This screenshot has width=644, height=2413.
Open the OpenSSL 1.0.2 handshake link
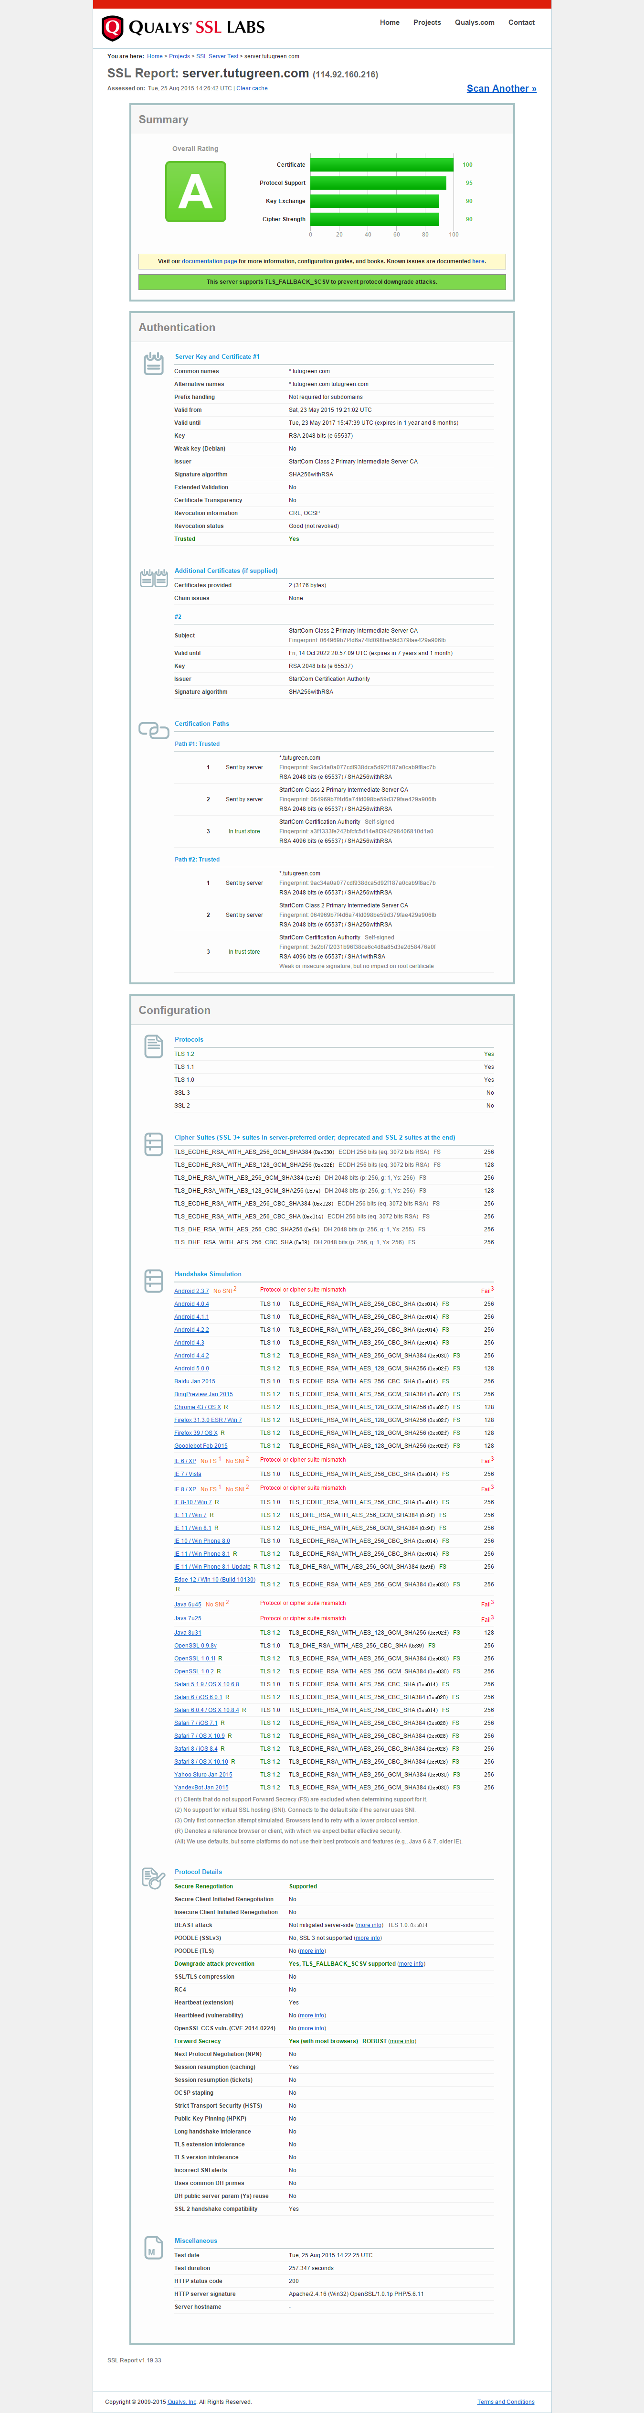click(194, 1671)
